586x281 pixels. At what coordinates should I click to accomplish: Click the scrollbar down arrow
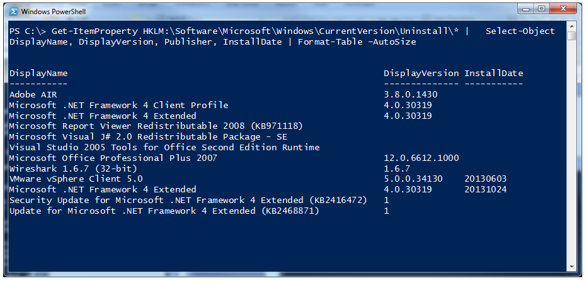(x=572, y=267)
